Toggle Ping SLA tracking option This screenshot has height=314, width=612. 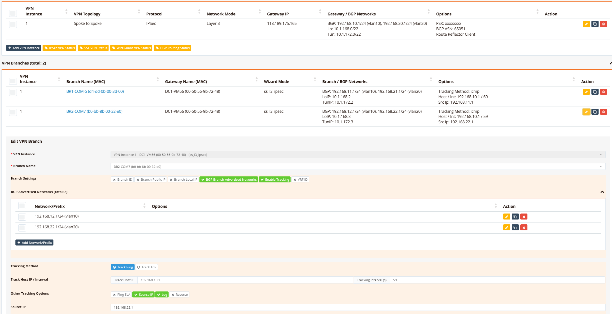tap(121, 295)
